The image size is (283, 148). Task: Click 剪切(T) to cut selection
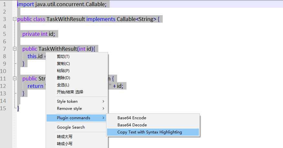click(x=63, y=57)
